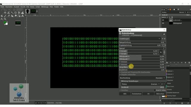Viewport: 191px width, 107px height.
Task: Open layer Modus Normal dropdown
Action: click(182, 12)
